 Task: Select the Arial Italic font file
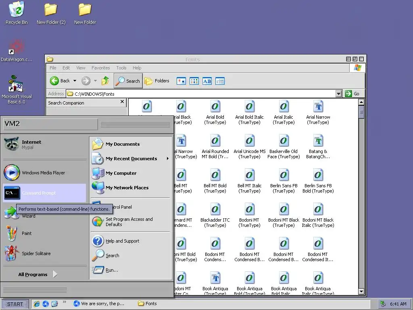(284, 112)
